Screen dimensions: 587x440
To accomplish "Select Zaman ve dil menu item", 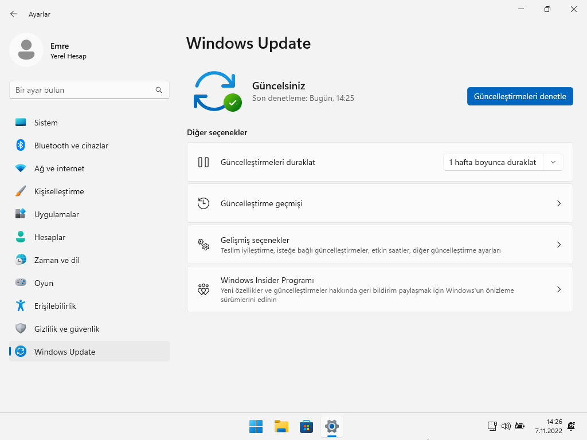I will 57,260.
